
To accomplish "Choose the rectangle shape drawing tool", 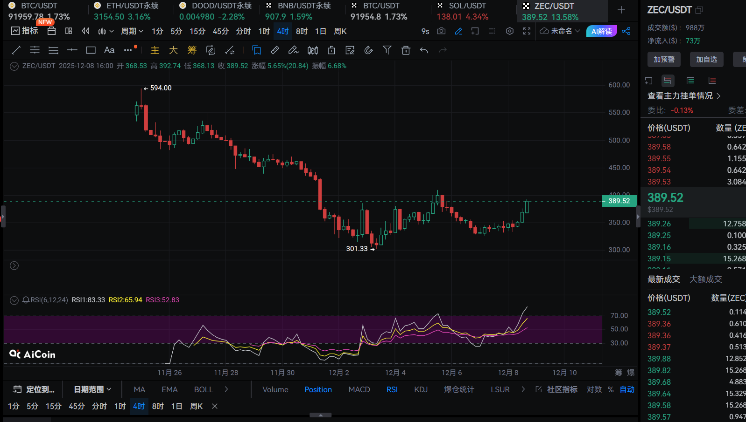I will (x=91, y=50).
